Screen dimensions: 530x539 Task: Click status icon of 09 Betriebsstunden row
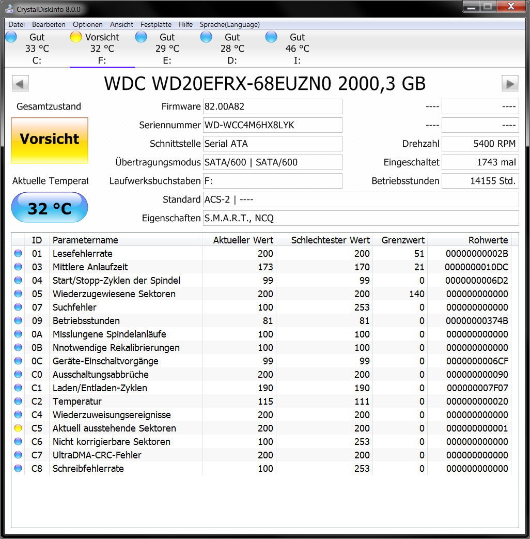18,320
